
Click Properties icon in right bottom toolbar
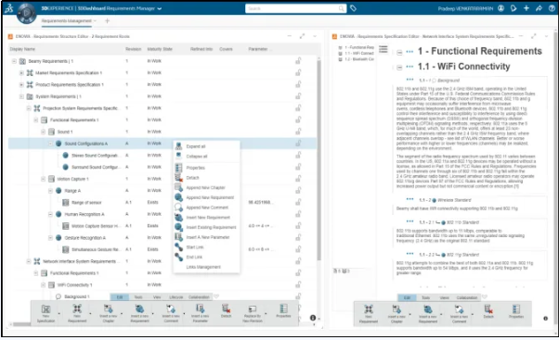pyautogui.click(x=516, y=311)
